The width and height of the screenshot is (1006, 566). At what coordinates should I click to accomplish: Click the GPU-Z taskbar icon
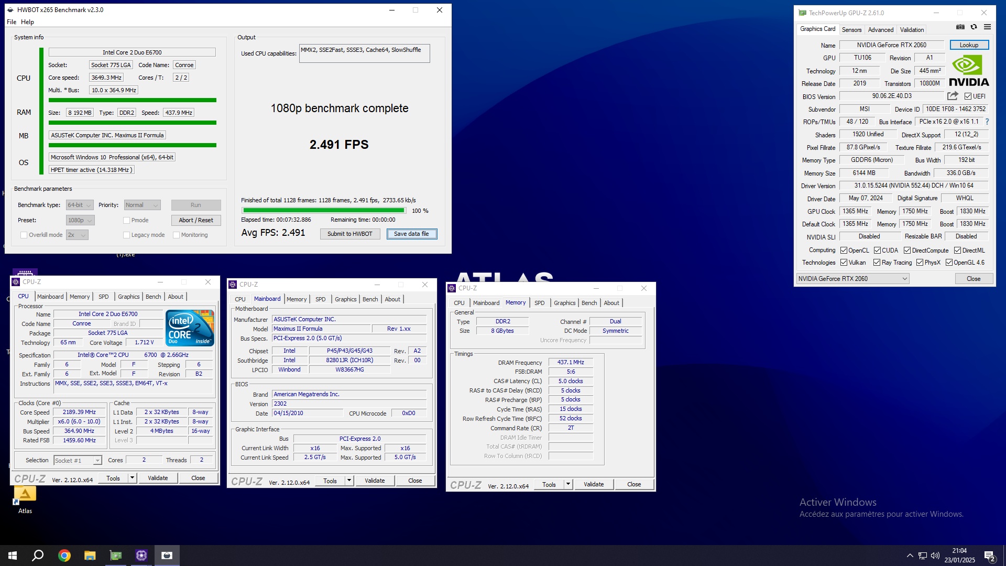point(115,556)
